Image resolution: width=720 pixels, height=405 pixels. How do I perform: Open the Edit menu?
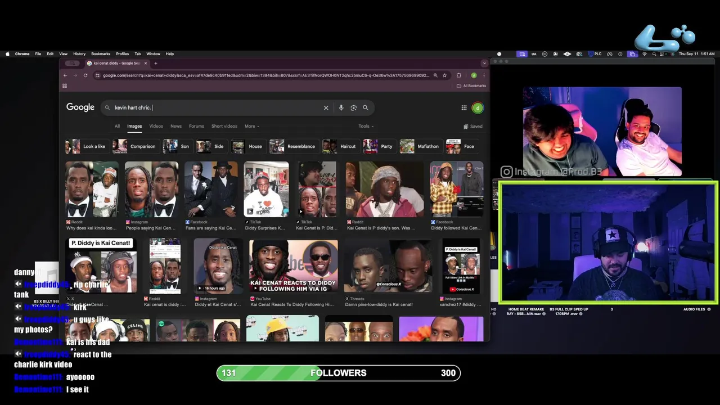pos(50,54)
